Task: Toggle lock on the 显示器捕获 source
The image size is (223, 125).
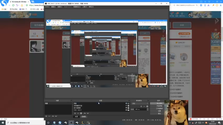Action: (x=129, y=108)
